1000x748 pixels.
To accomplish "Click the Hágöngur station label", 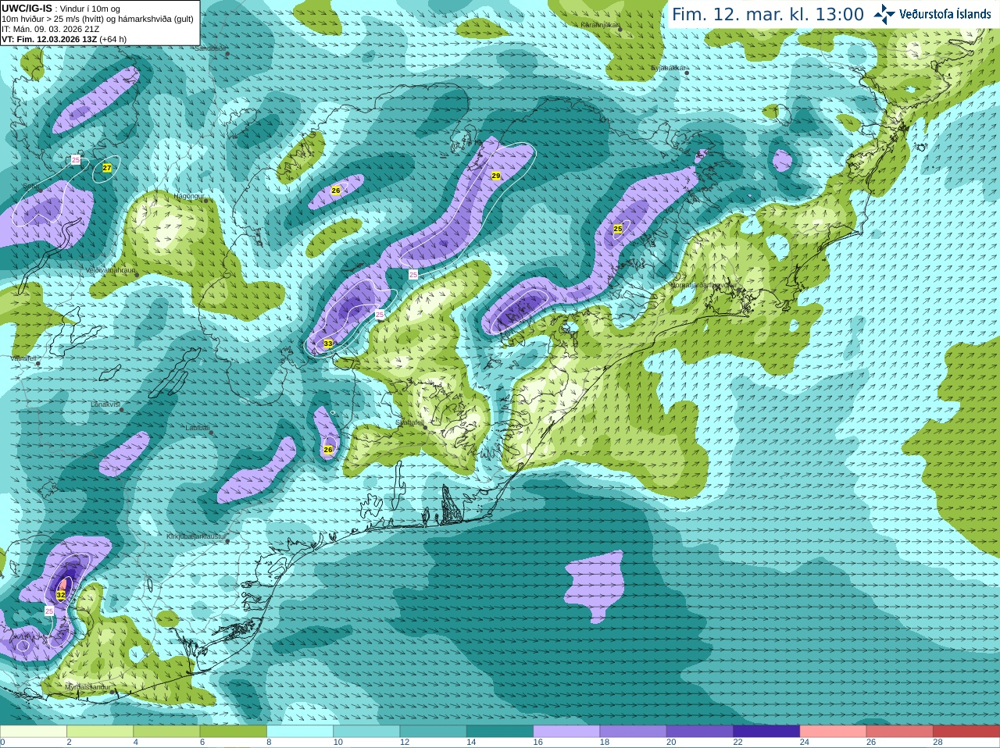I will tap(188, 196).
